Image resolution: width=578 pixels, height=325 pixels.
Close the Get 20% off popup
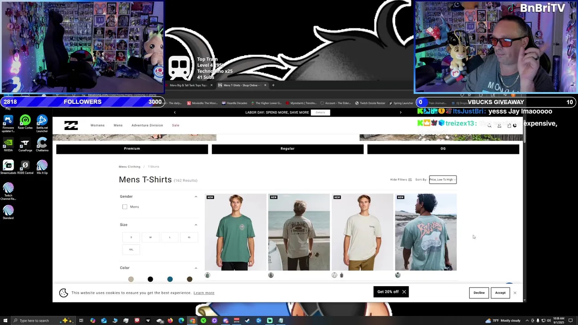coord(404,292)
